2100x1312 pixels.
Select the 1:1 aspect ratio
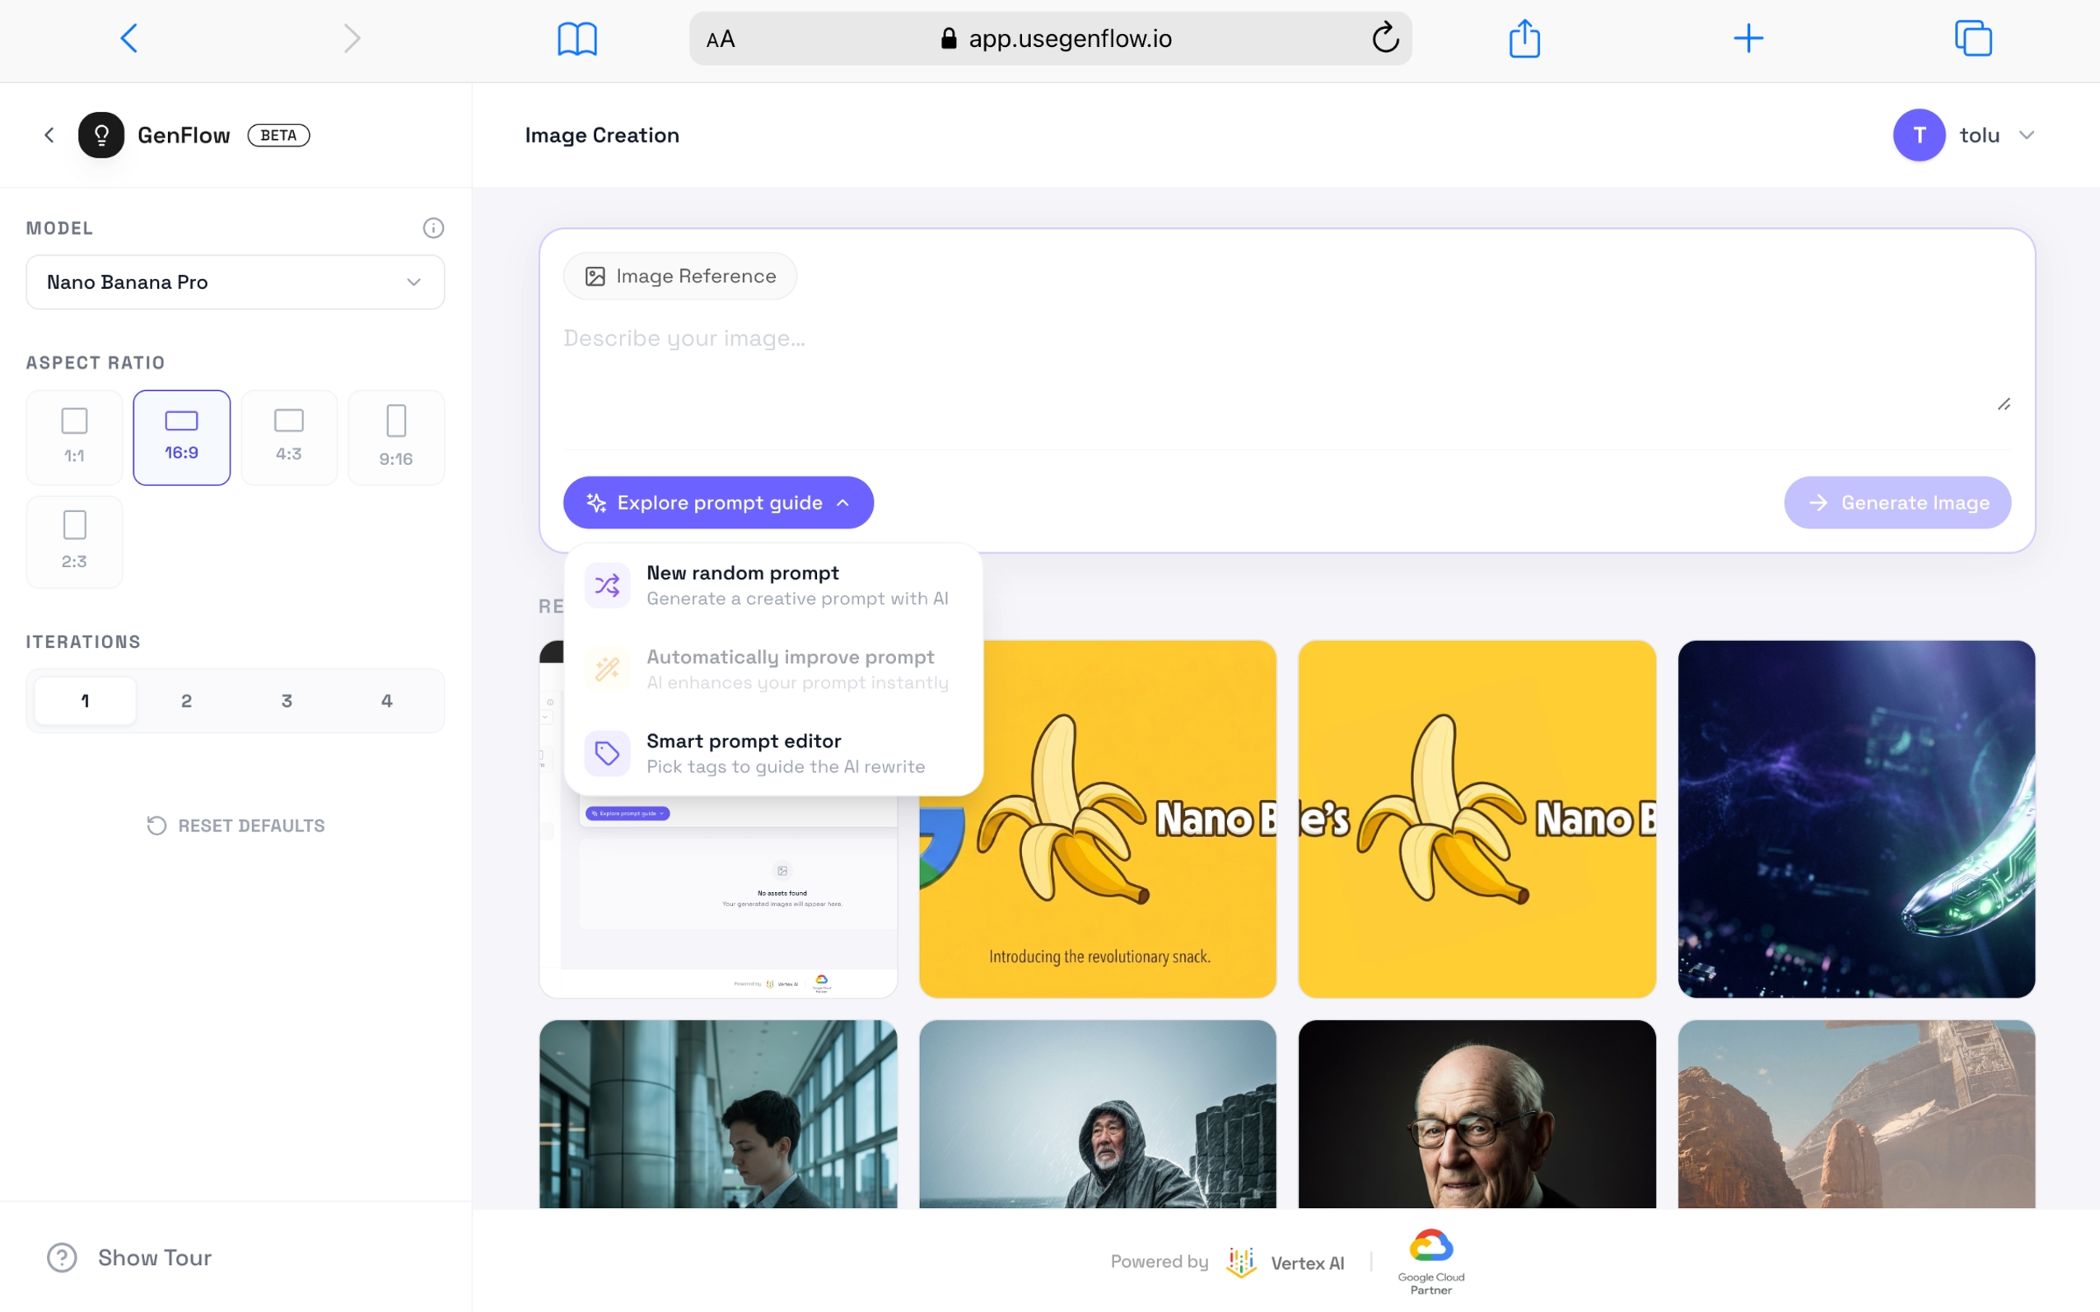pos(74,437)
